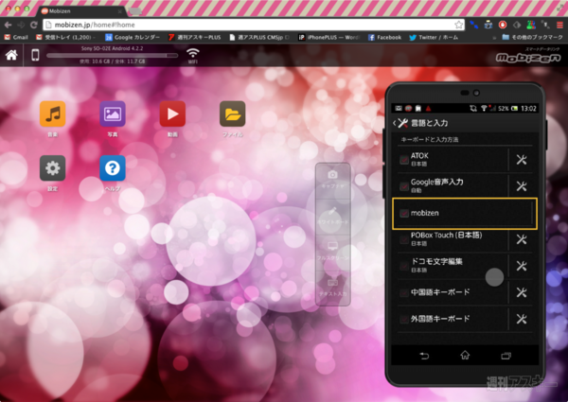Screen dimensions: 568x402
Task: Open Google音声入力 settings wrench icon
Action: pos(522,186)
